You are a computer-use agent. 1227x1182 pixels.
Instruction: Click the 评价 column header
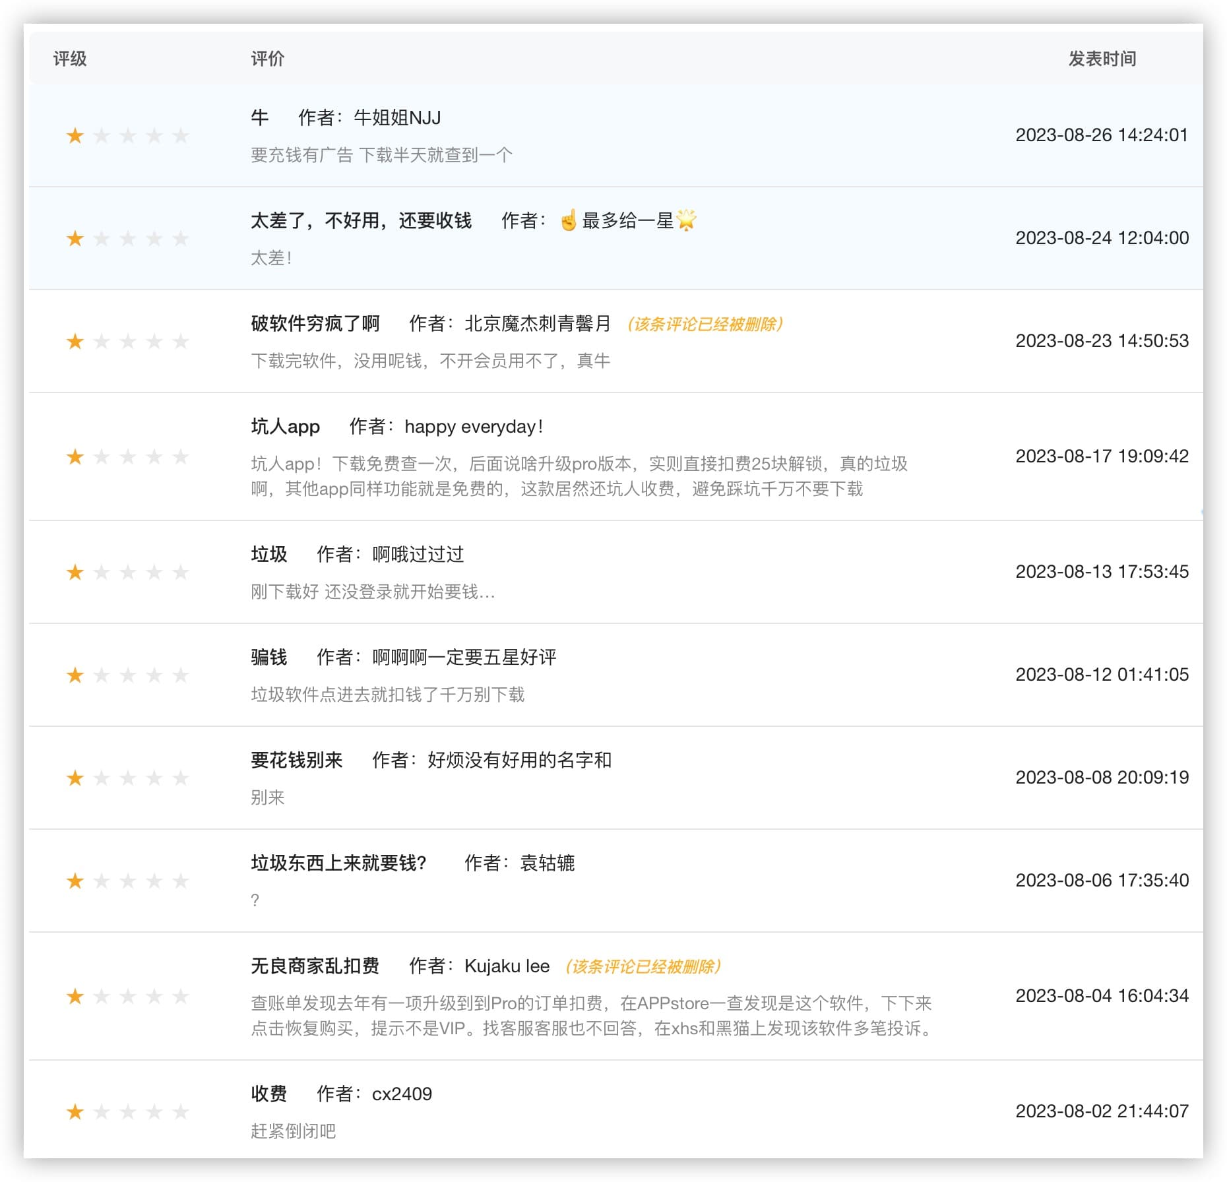pos(268,59)
